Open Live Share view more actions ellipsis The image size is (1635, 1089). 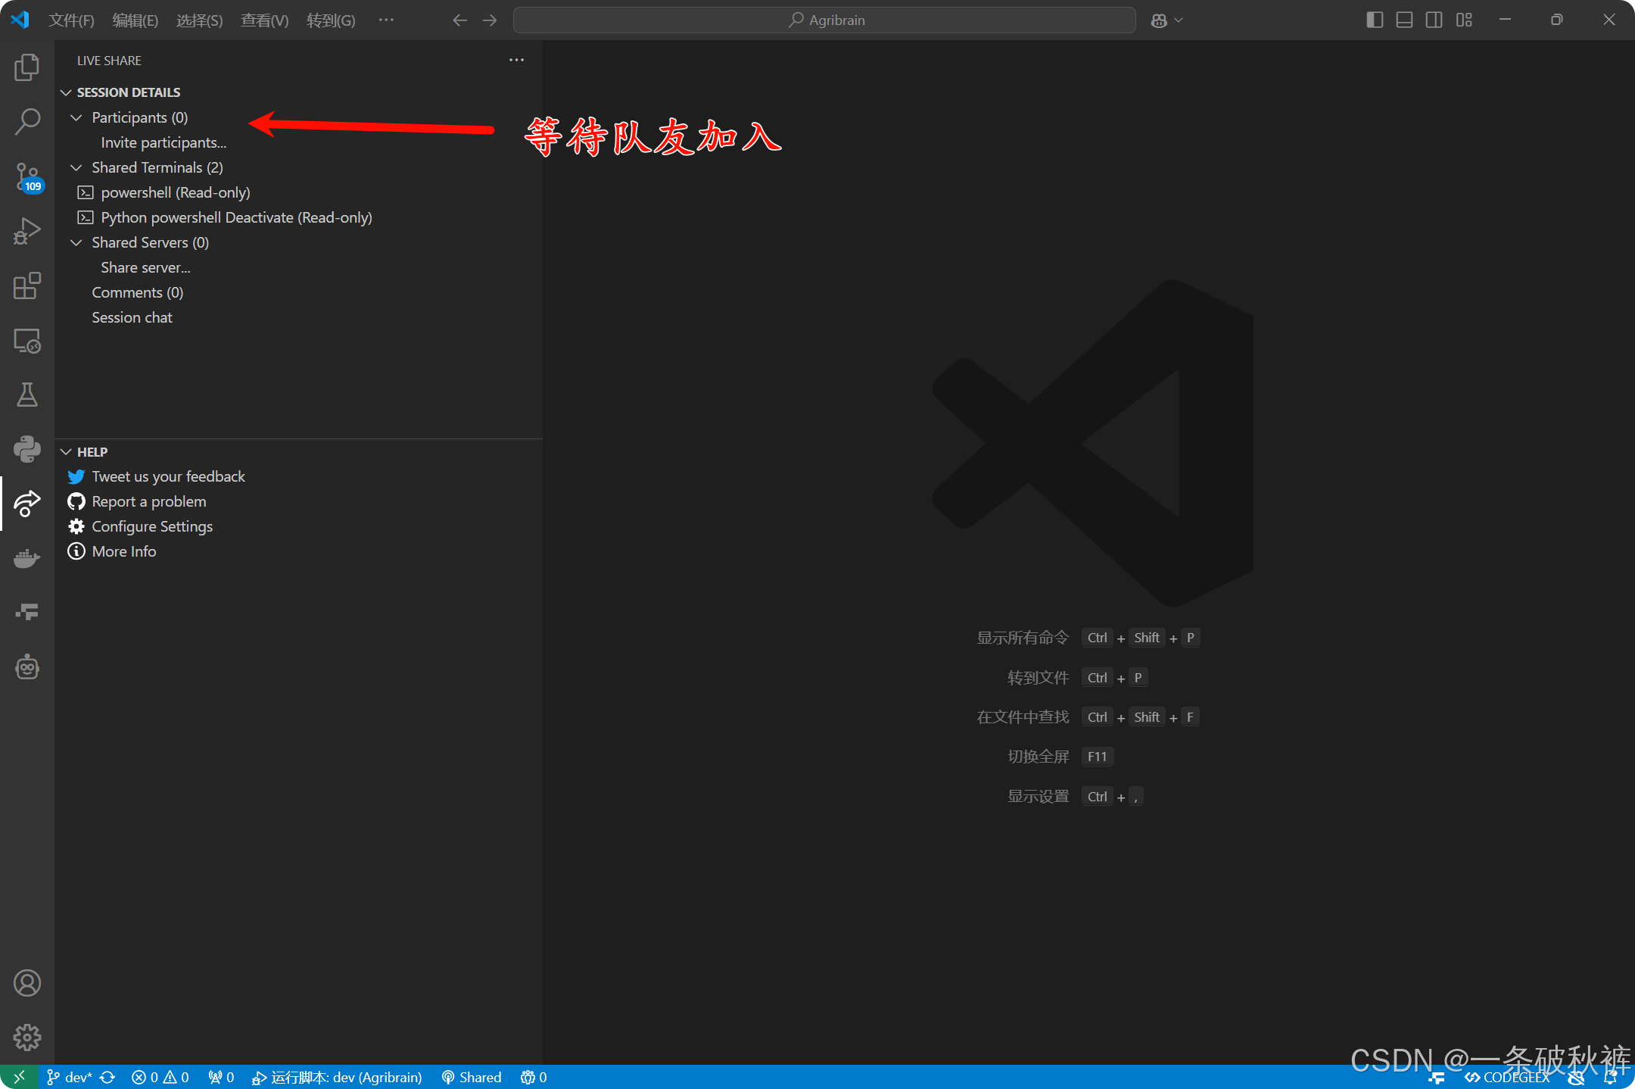[516, 60]
